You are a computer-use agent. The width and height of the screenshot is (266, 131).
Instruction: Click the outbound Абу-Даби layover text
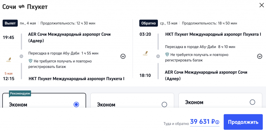(x=63, y=53)
